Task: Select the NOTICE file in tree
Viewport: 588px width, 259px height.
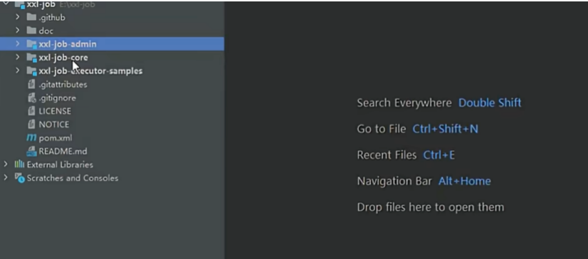Action: click(53, 125)
